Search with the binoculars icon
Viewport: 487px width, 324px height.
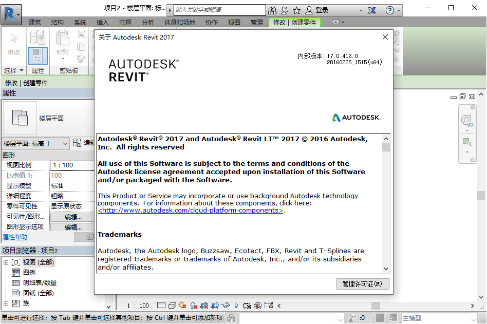coord(272,11)
